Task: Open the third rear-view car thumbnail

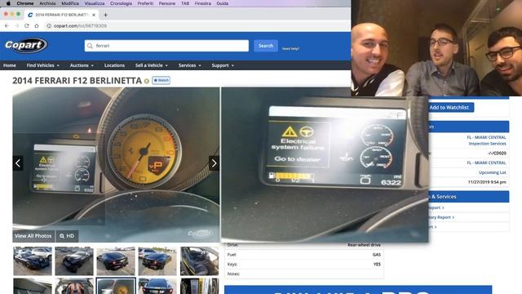Action: [x=116, y=261]
